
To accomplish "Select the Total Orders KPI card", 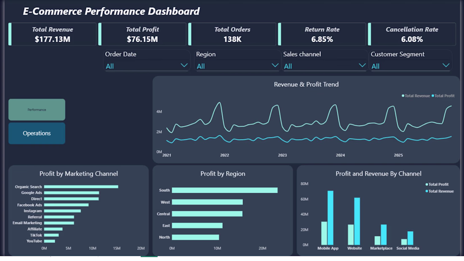I will pos(232,34).
